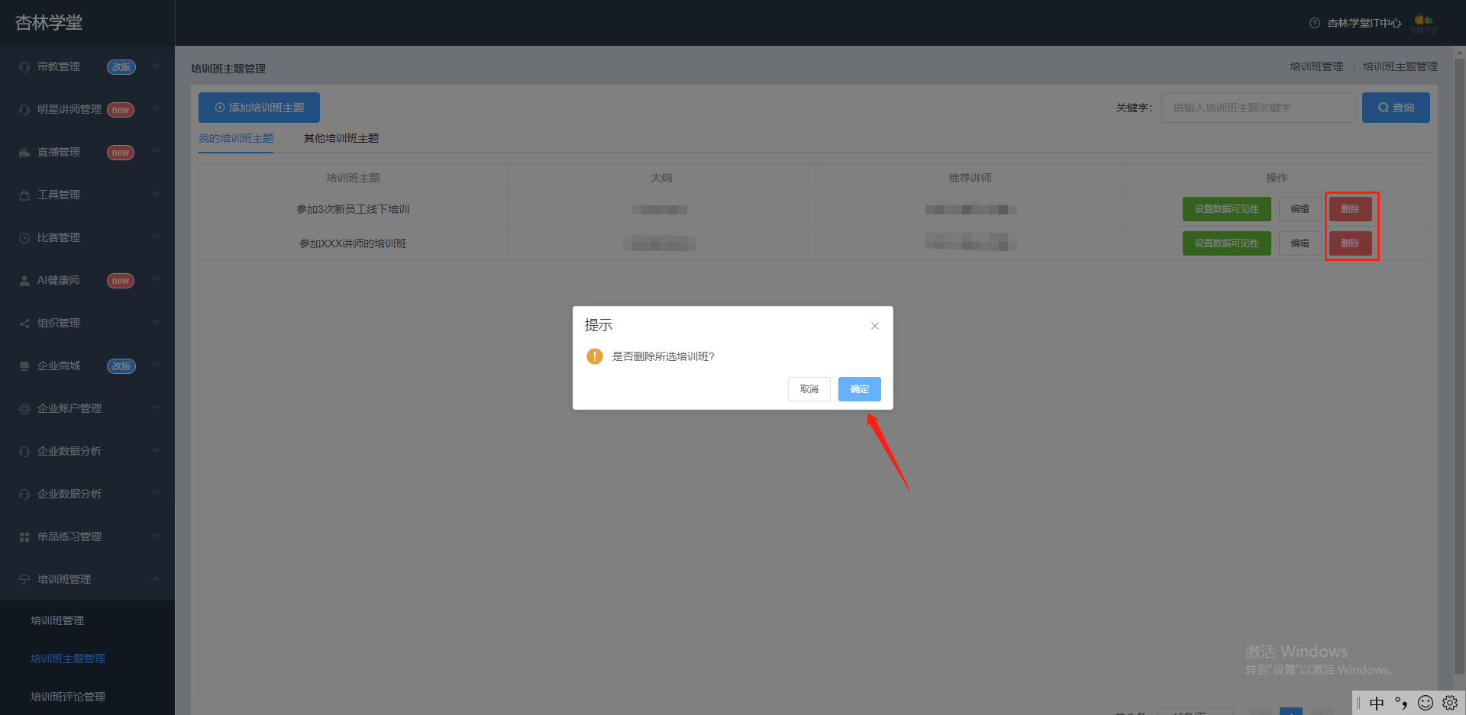The height and width of the screenshot is (715, 1466).
Task: Expand the 单品练习管理 menu chevron
Action: (155, 536)
